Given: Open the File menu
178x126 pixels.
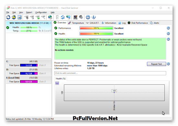Looking at the screenshot, I should 8,13.
